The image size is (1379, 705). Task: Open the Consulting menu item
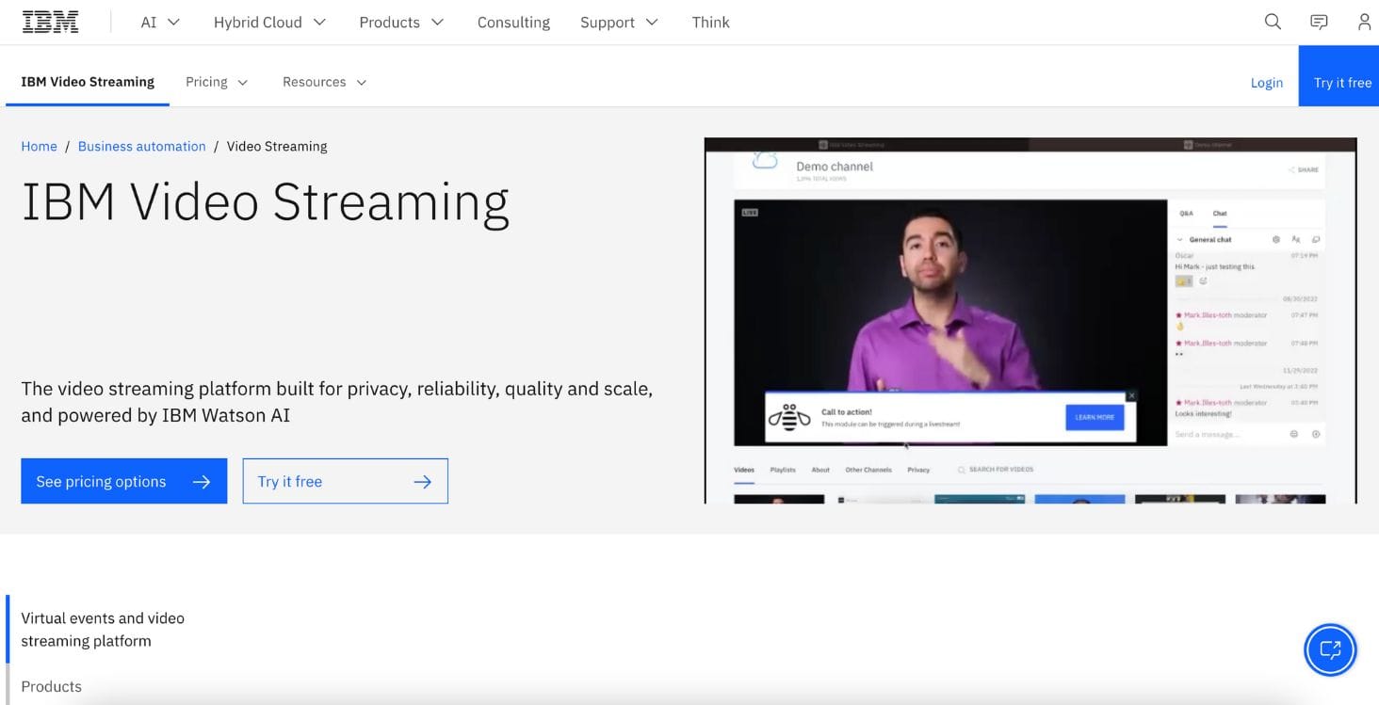(513, 22)
